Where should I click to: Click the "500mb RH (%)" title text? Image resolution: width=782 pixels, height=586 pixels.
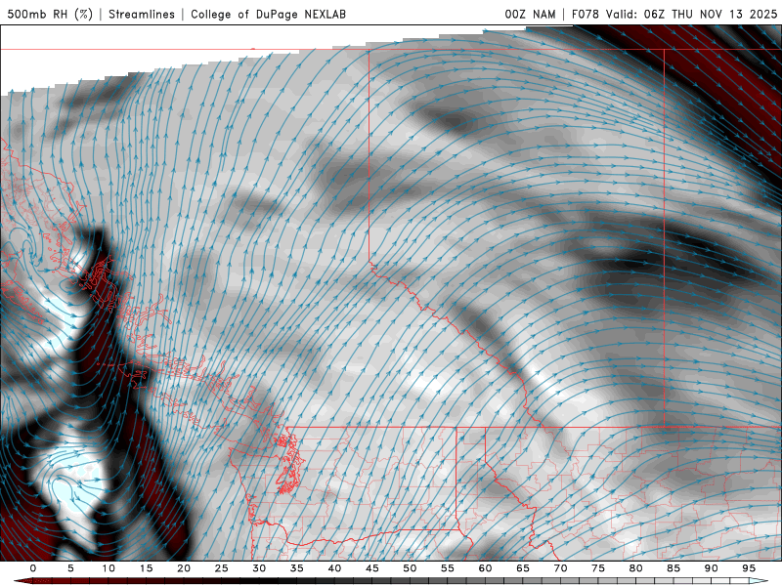(50, 14)
